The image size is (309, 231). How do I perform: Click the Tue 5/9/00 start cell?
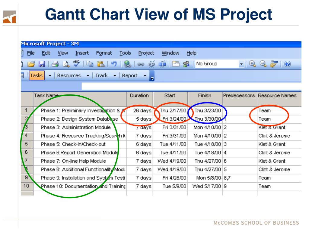(x=170, y=186)
